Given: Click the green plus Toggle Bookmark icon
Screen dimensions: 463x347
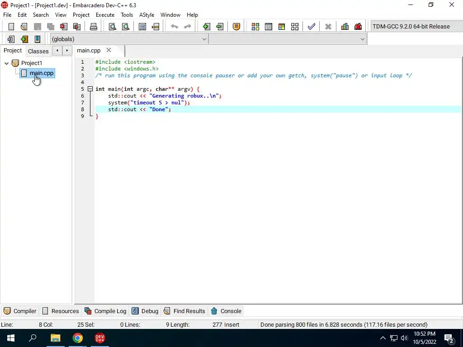Looking at the screenshot, I should (x=24, y=39).
